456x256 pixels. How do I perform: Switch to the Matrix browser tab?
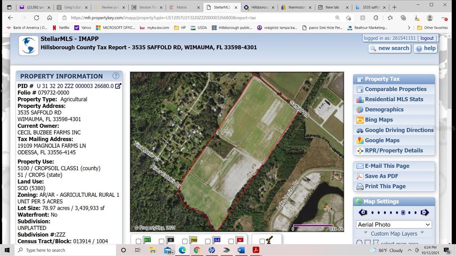click(181, 7)
